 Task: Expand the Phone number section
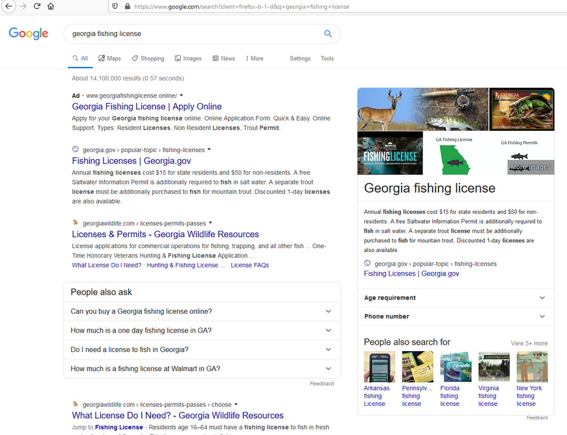click(x=456, y=316)
